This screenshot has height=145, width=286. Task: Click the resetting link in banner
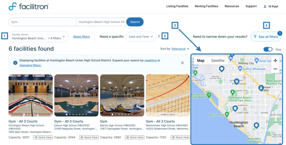(x=151, y=60)
